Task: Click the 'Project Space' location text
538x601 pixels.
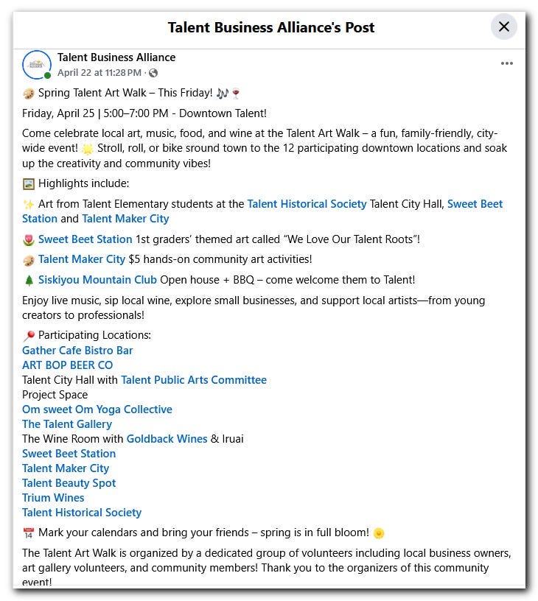Action: (55, 395)
